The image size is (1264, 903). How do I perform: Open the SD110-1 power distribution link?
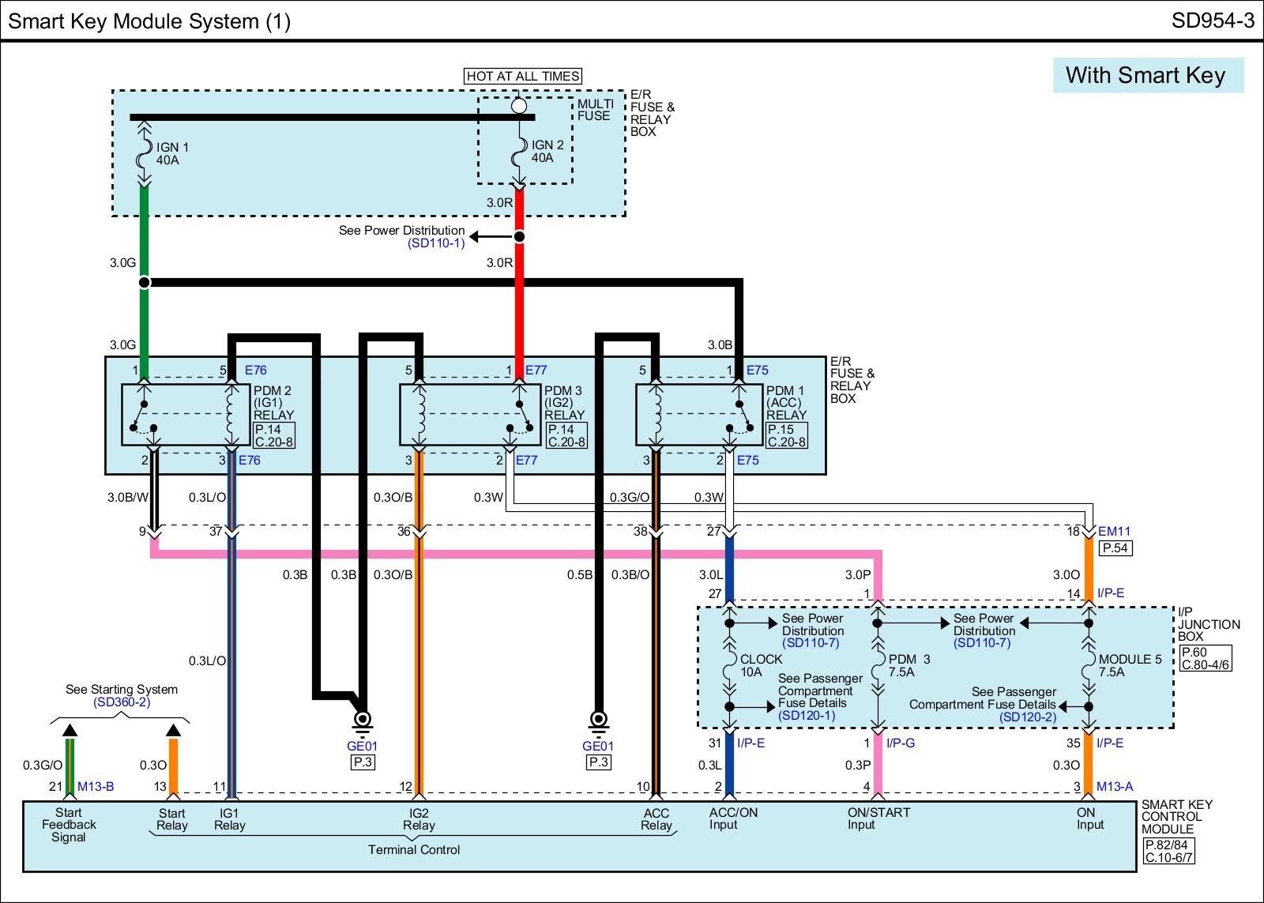tap(436, 243)
